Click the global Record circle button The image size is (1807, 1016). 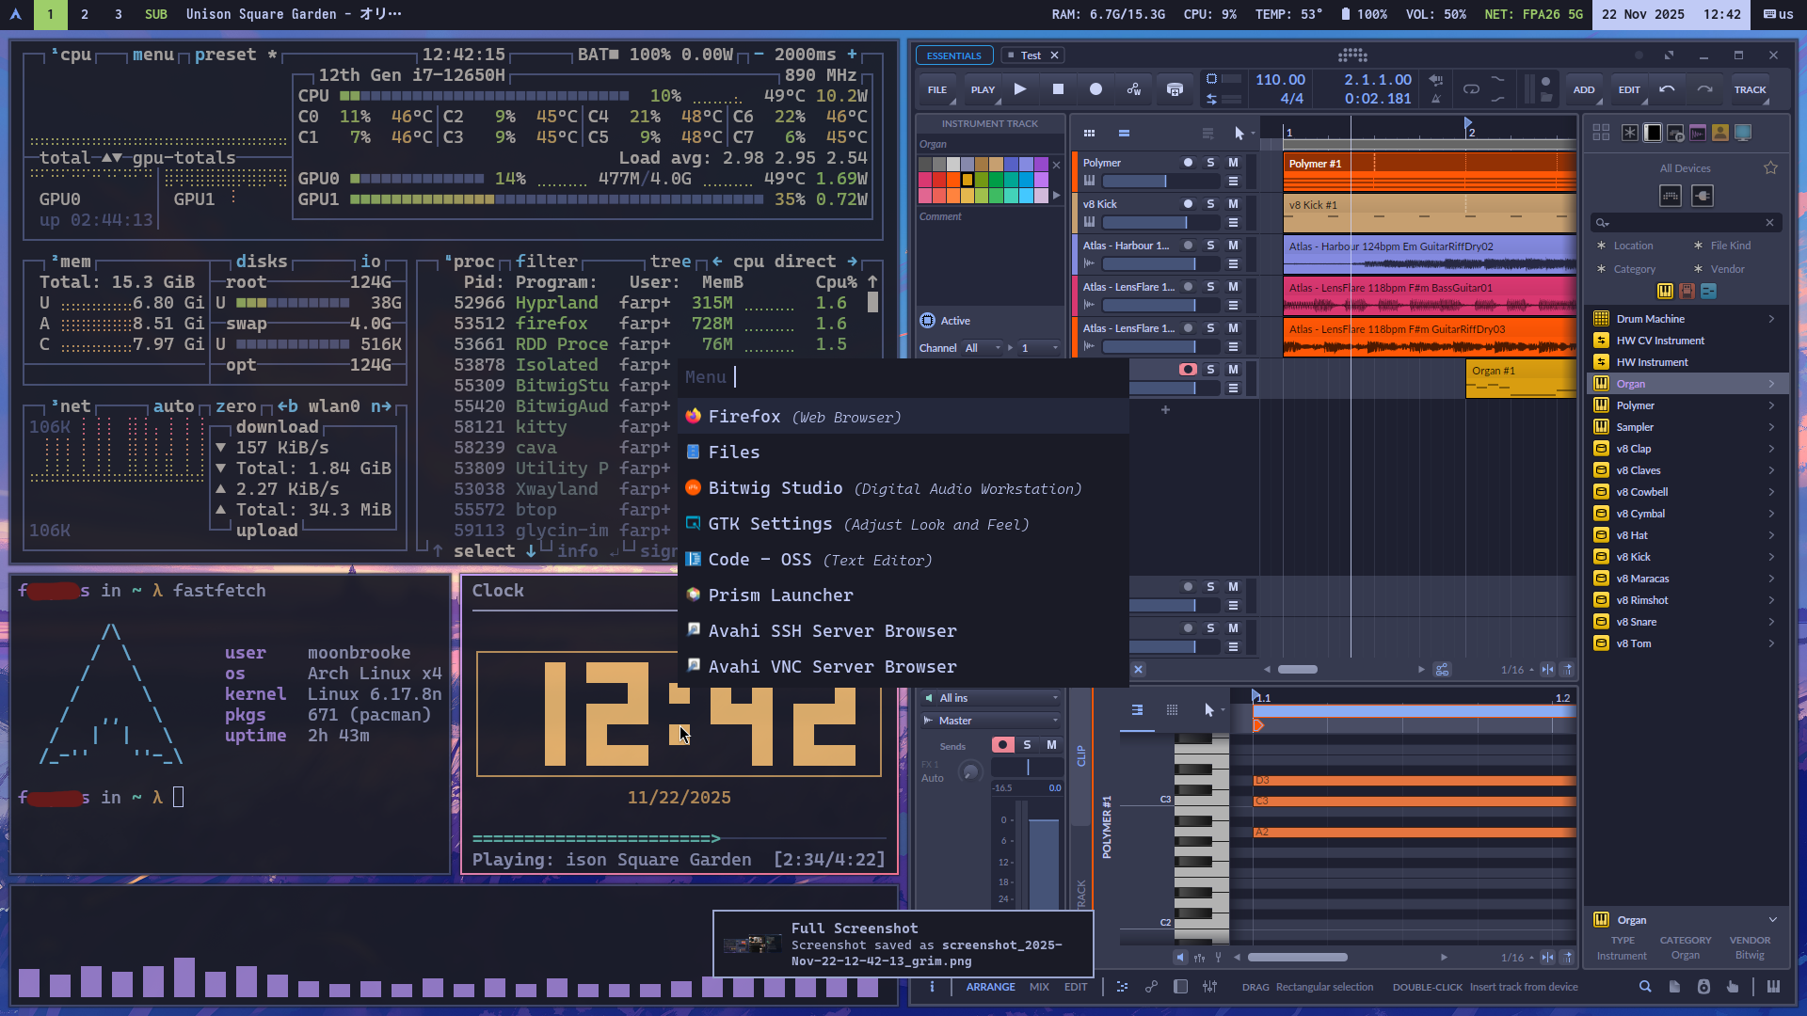1095,89
